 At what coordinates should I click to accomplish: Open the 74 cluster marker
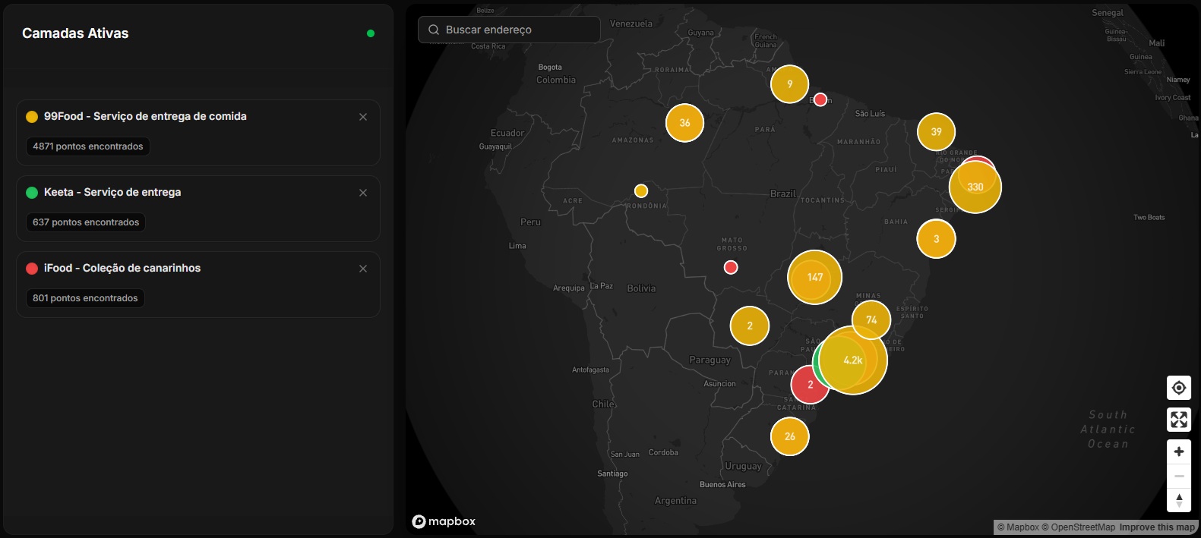click(x=871, y=320)
